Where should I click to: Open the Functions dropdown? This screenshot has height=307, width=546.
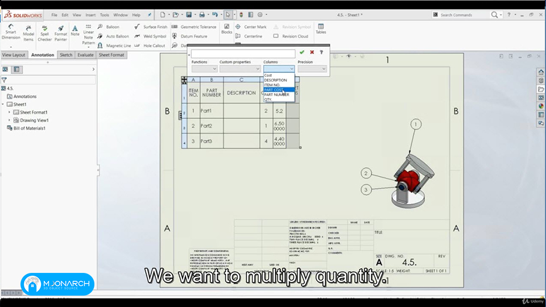204,69
